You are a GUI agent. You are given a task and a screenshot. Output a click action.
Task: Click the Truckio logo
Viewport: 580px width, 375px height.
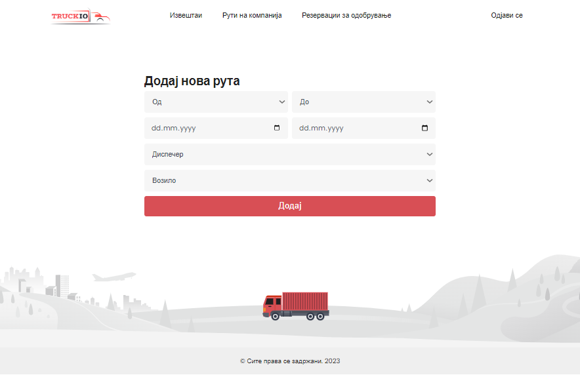(80, 16)
